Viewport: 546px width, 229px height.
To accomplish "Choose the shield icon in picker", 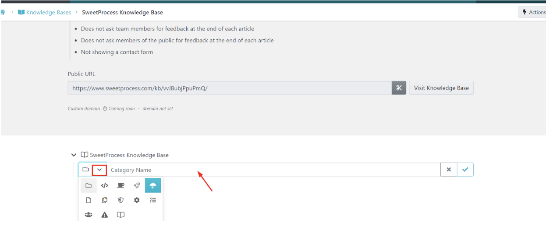I will click(x=121, y=200).
